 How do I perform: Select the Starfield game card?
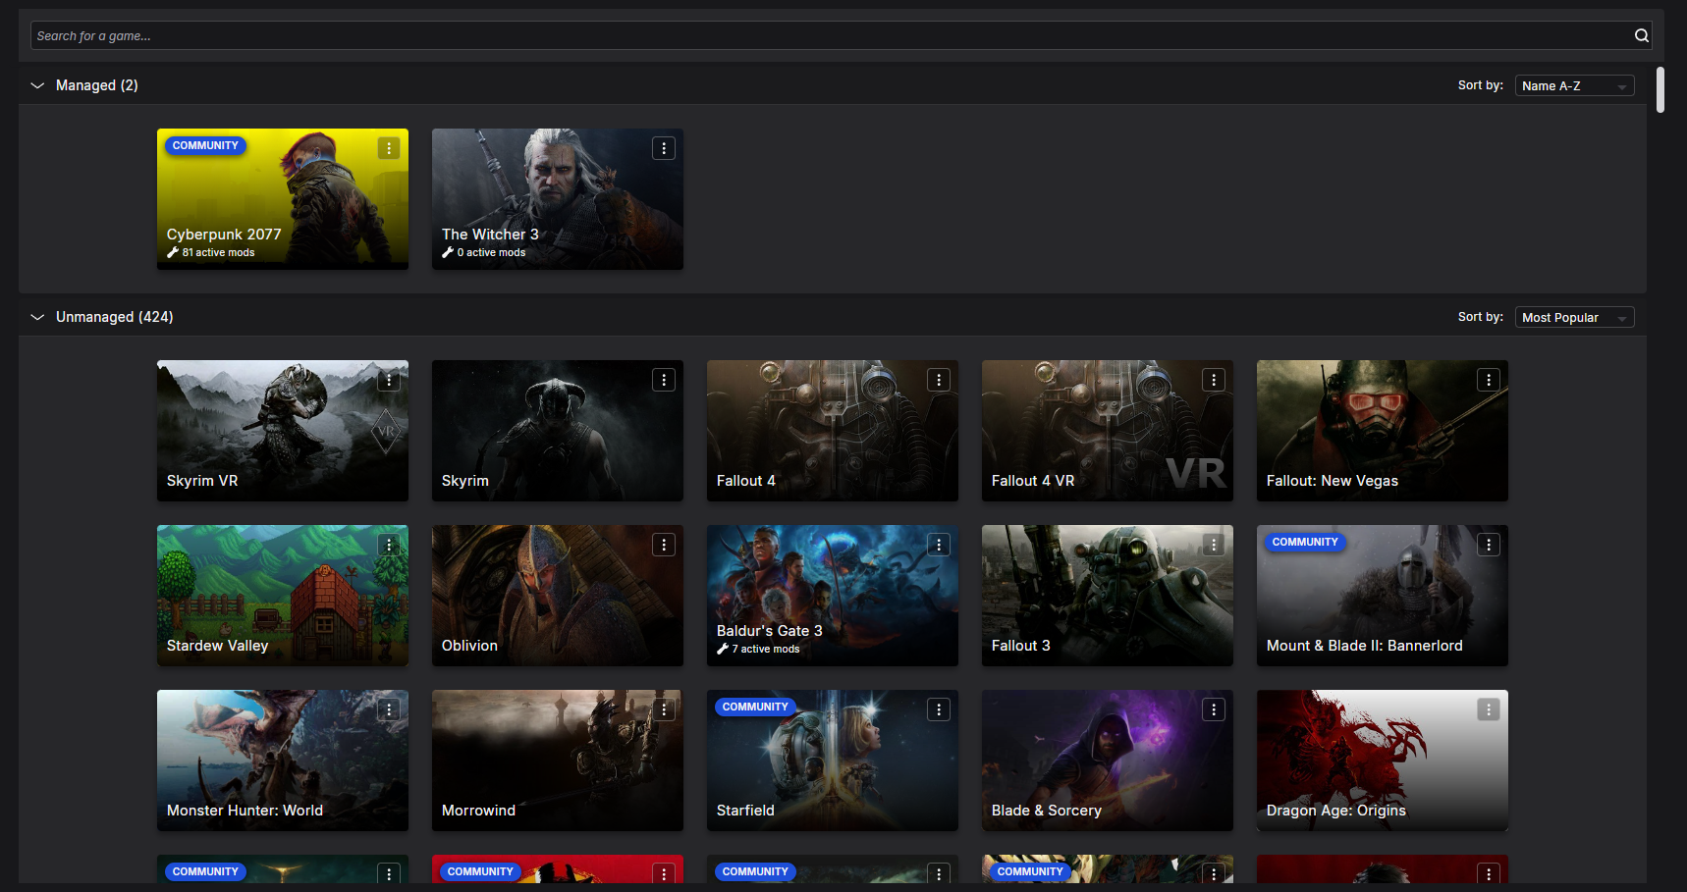coord(833,761)
